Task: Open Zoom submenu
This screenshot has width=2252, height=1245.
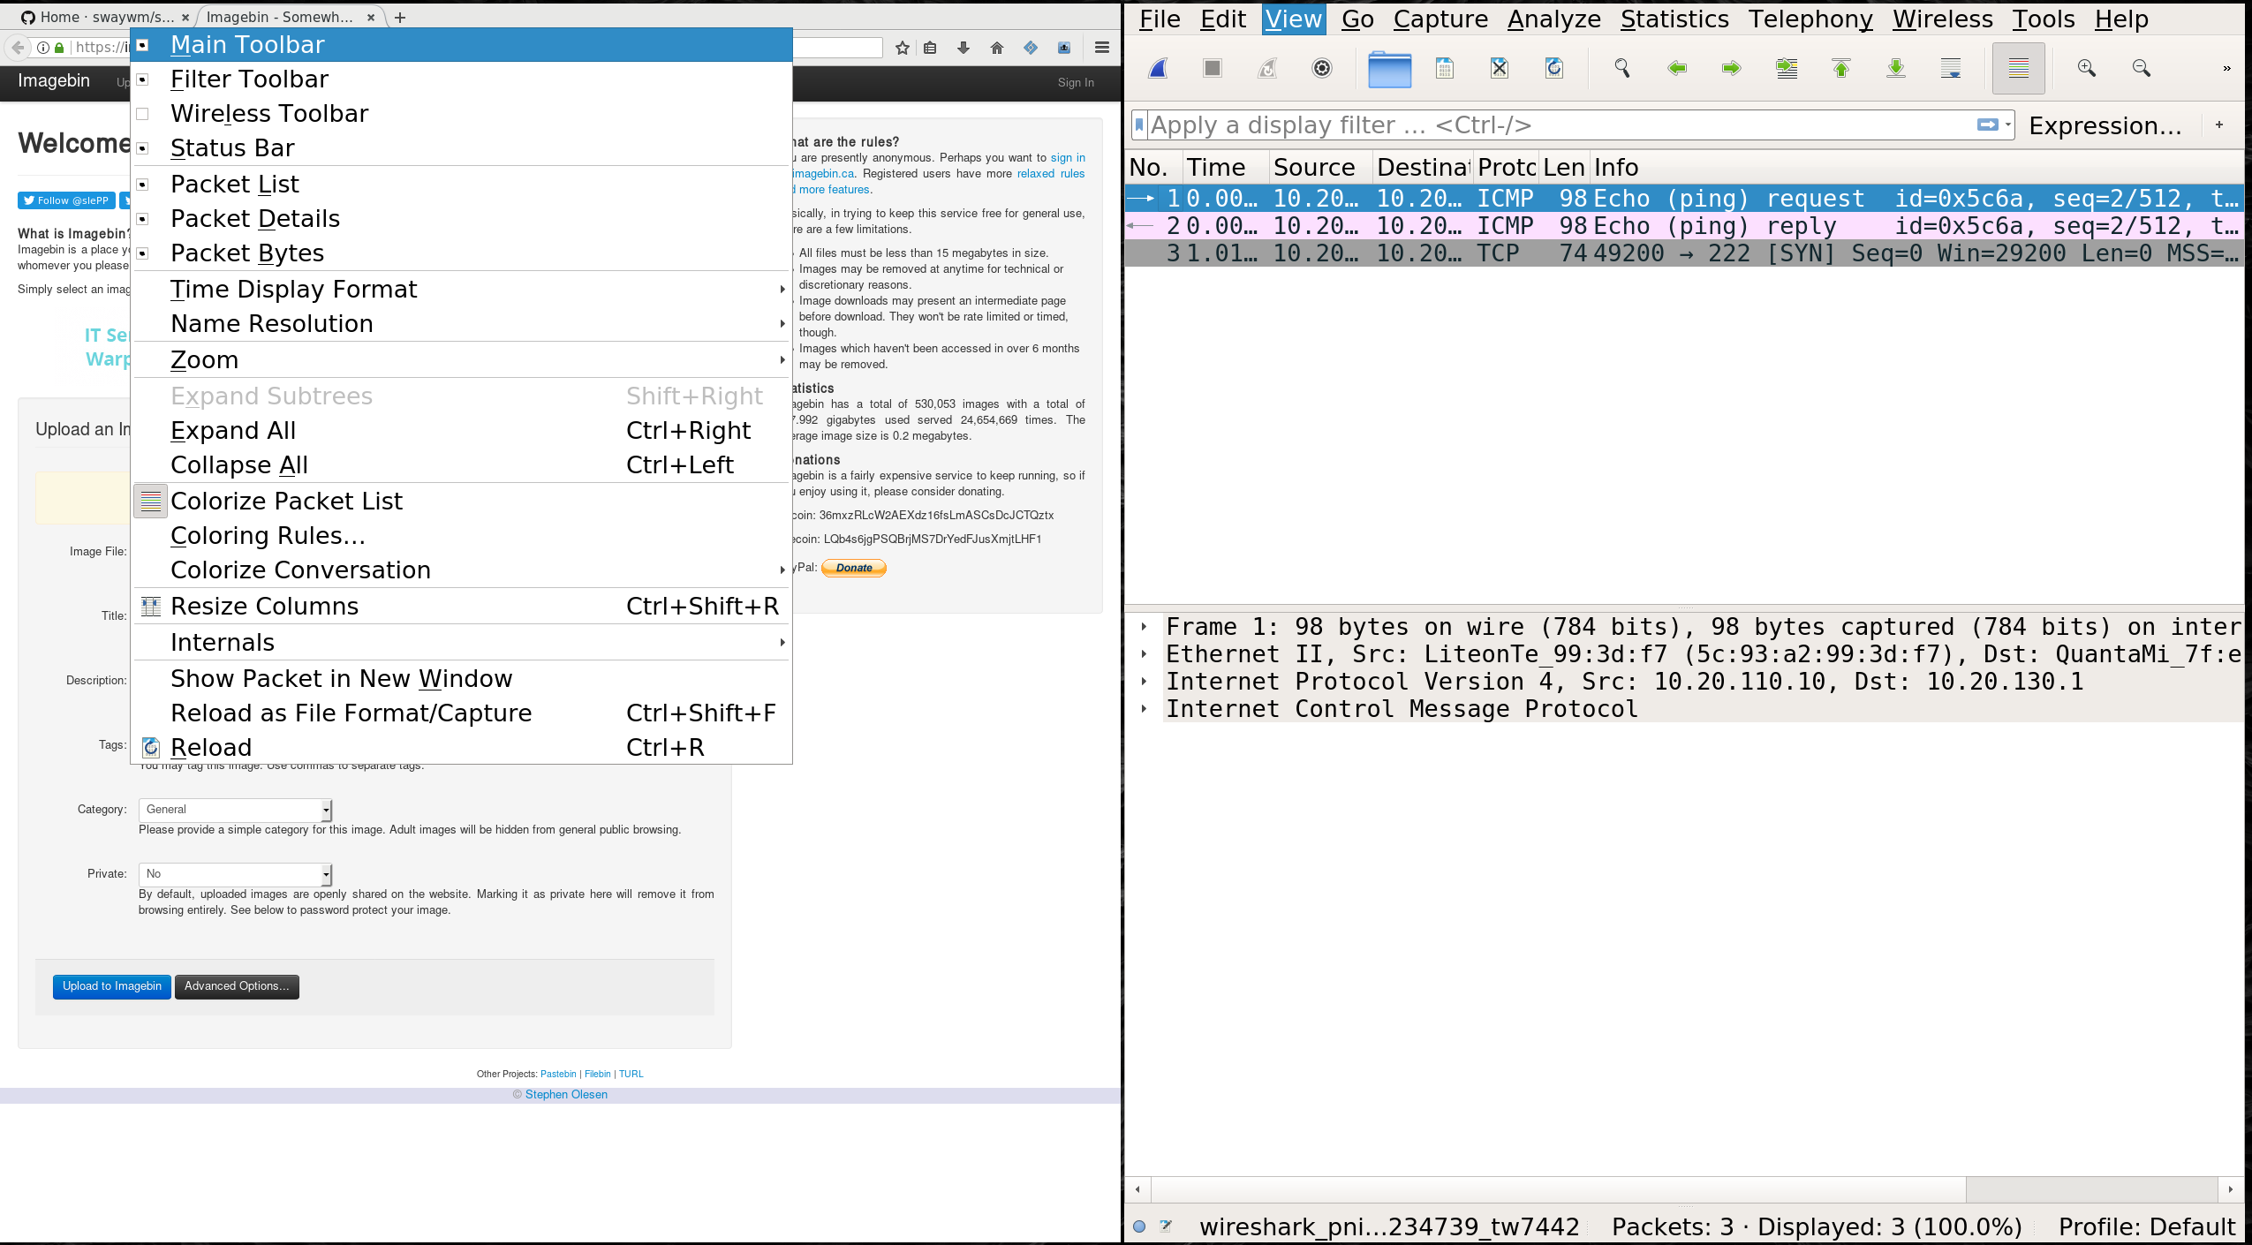Action: 461,359
